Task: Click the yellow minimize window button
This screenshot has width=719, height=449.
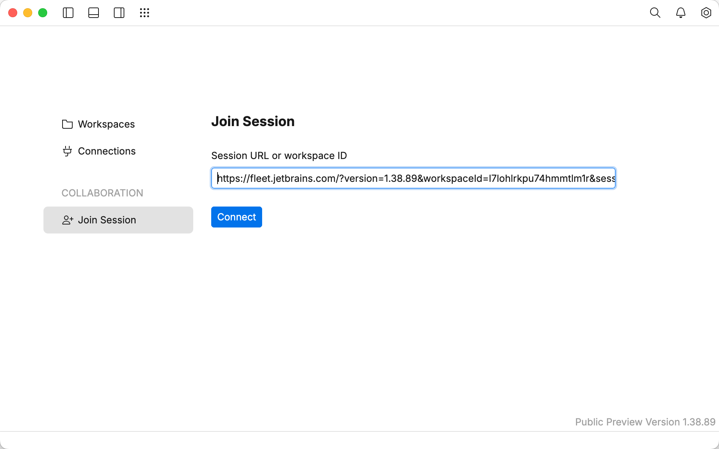Action: coord(28,13)
